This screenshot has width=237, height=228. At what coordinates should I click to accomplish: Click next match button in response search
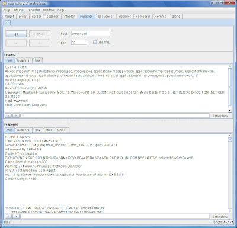tap(16, 216)
